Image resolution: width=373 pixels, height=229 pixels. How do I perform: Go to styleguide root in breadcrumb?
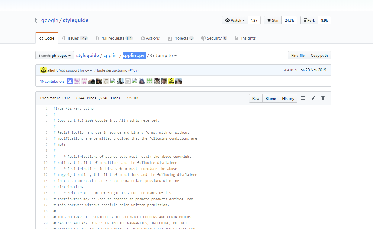point(88,56)
